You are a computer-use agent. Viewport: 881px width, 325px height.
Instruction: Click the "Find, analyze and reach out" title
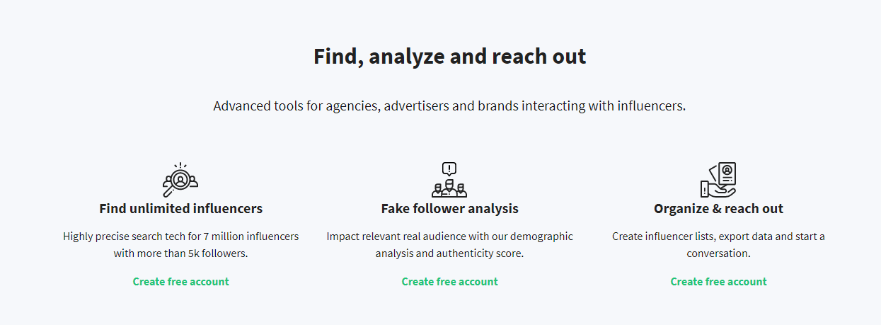(449, 57)
